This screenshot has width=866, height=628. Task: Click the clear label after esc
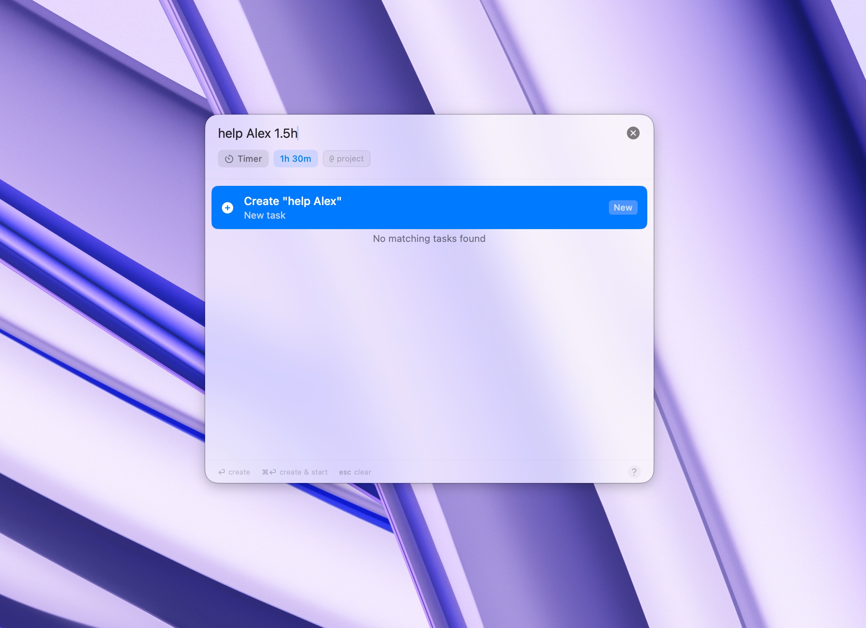[x=363, y=472]
